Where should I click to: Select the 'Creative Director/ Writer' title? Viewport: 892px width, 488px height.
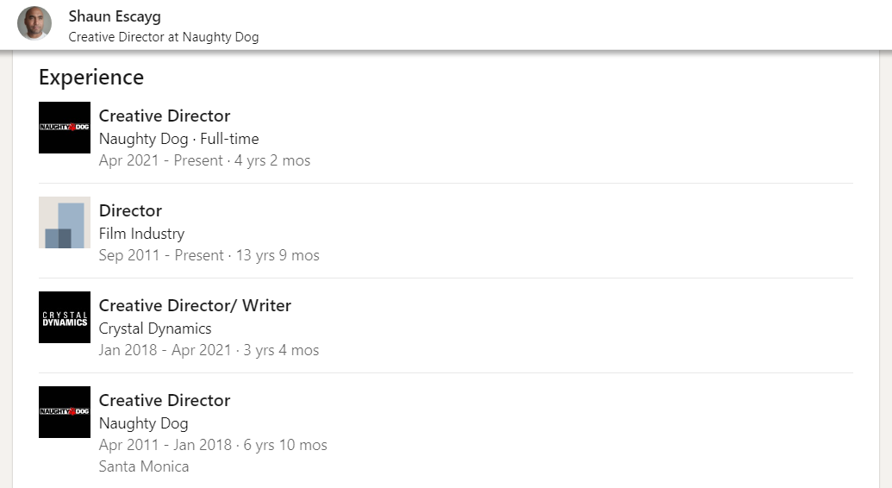pos(195,305)
